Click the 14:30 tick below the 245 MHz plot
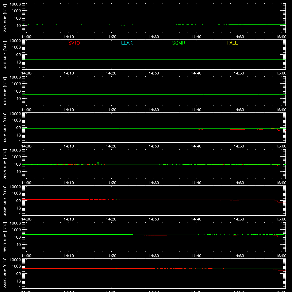The width and height of the screenshot is (292, 292). 154,37
